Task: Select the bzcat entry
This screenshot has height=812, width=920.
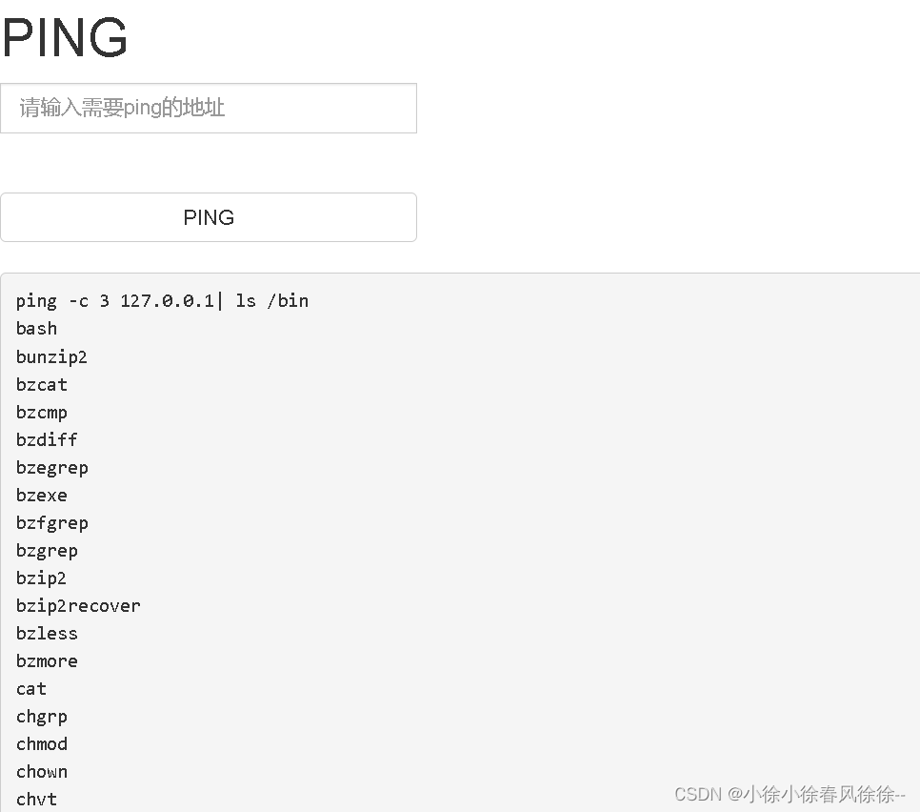Action: pyautogui.click(x=41, y=384)
